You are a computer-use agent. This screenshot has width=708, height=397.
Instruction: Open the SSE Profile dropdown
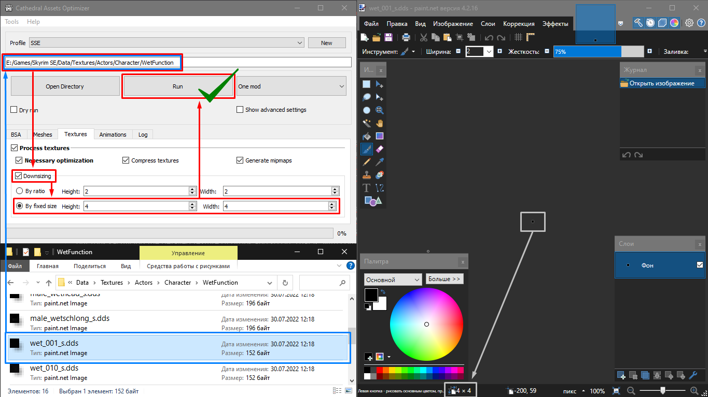tap(166, 43)
